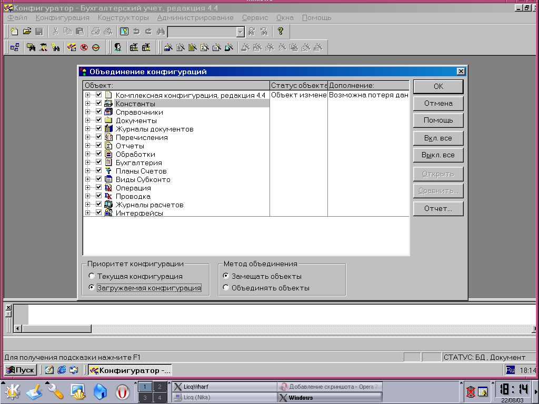539x404 pixels.
Task: Click the Windows Пуск start button
Action: coord(21,370)
